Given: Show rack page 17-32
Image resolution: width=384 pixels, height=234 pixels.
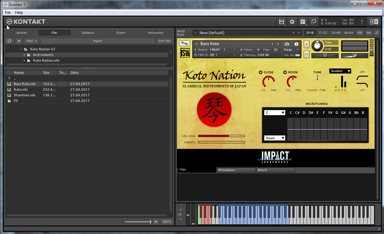Looking at the screenshot, I should pyautogui.click(x=323, y=33).
